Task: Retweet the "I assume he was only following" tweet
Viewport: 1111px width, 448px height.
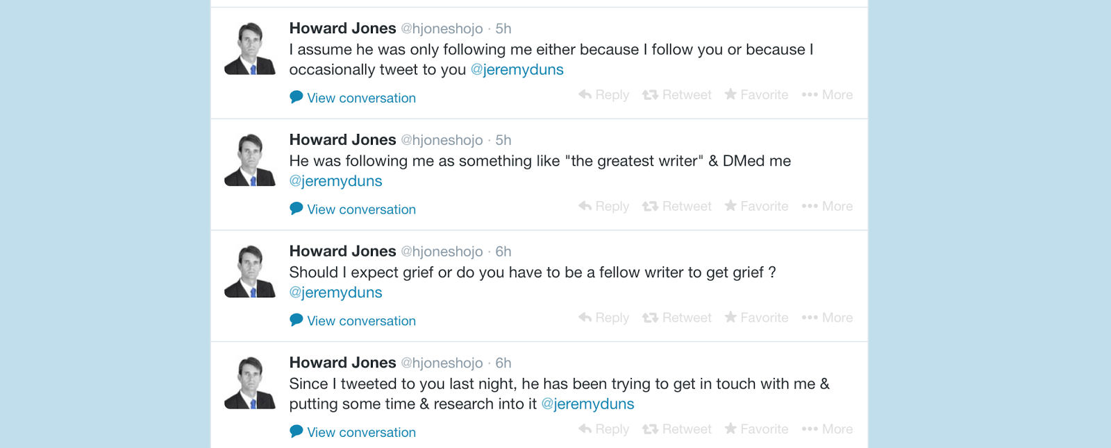Action: pyautogui.click(x=676, y=95)
